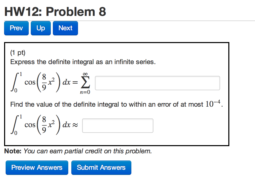Click the infinity symbol above the sigma

(85, 74)
